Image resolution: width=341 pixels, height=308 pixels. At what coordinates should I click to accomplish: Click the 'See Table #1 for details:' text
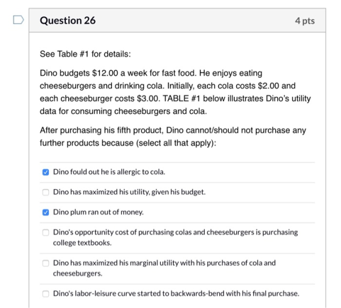pyautogui.click(x=85, y=54)
